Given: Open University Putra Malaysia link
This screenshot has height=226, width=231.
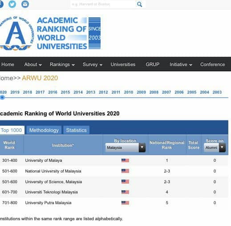Looking at the screenshot, I should coord(48,203).
